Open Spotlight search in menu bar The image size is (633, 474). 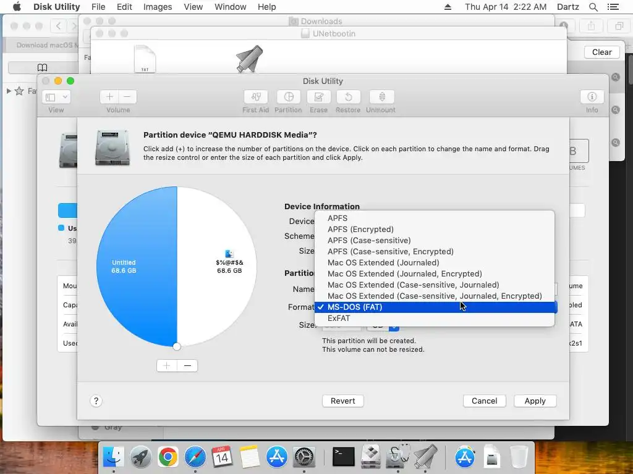pyautogui.click(x=593, y=7)
